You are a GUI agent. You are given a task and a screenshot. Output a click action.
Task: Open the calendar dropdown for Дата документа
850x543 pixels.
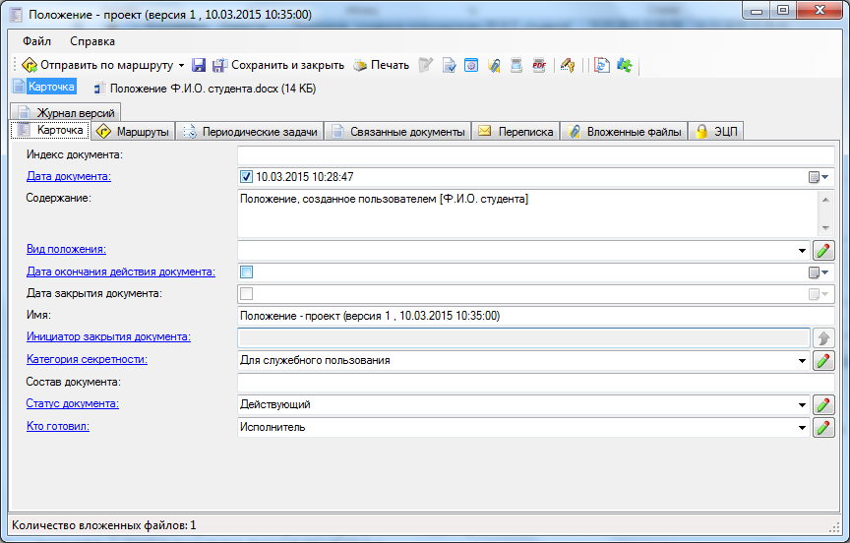pos(819,177)
